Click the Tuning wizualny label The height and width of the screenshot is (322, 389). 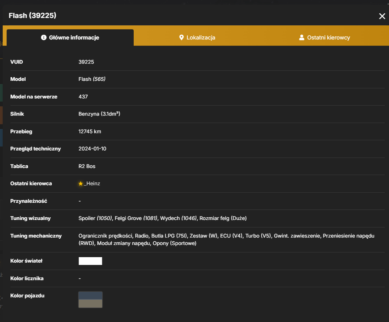click(x=30, y=218)
